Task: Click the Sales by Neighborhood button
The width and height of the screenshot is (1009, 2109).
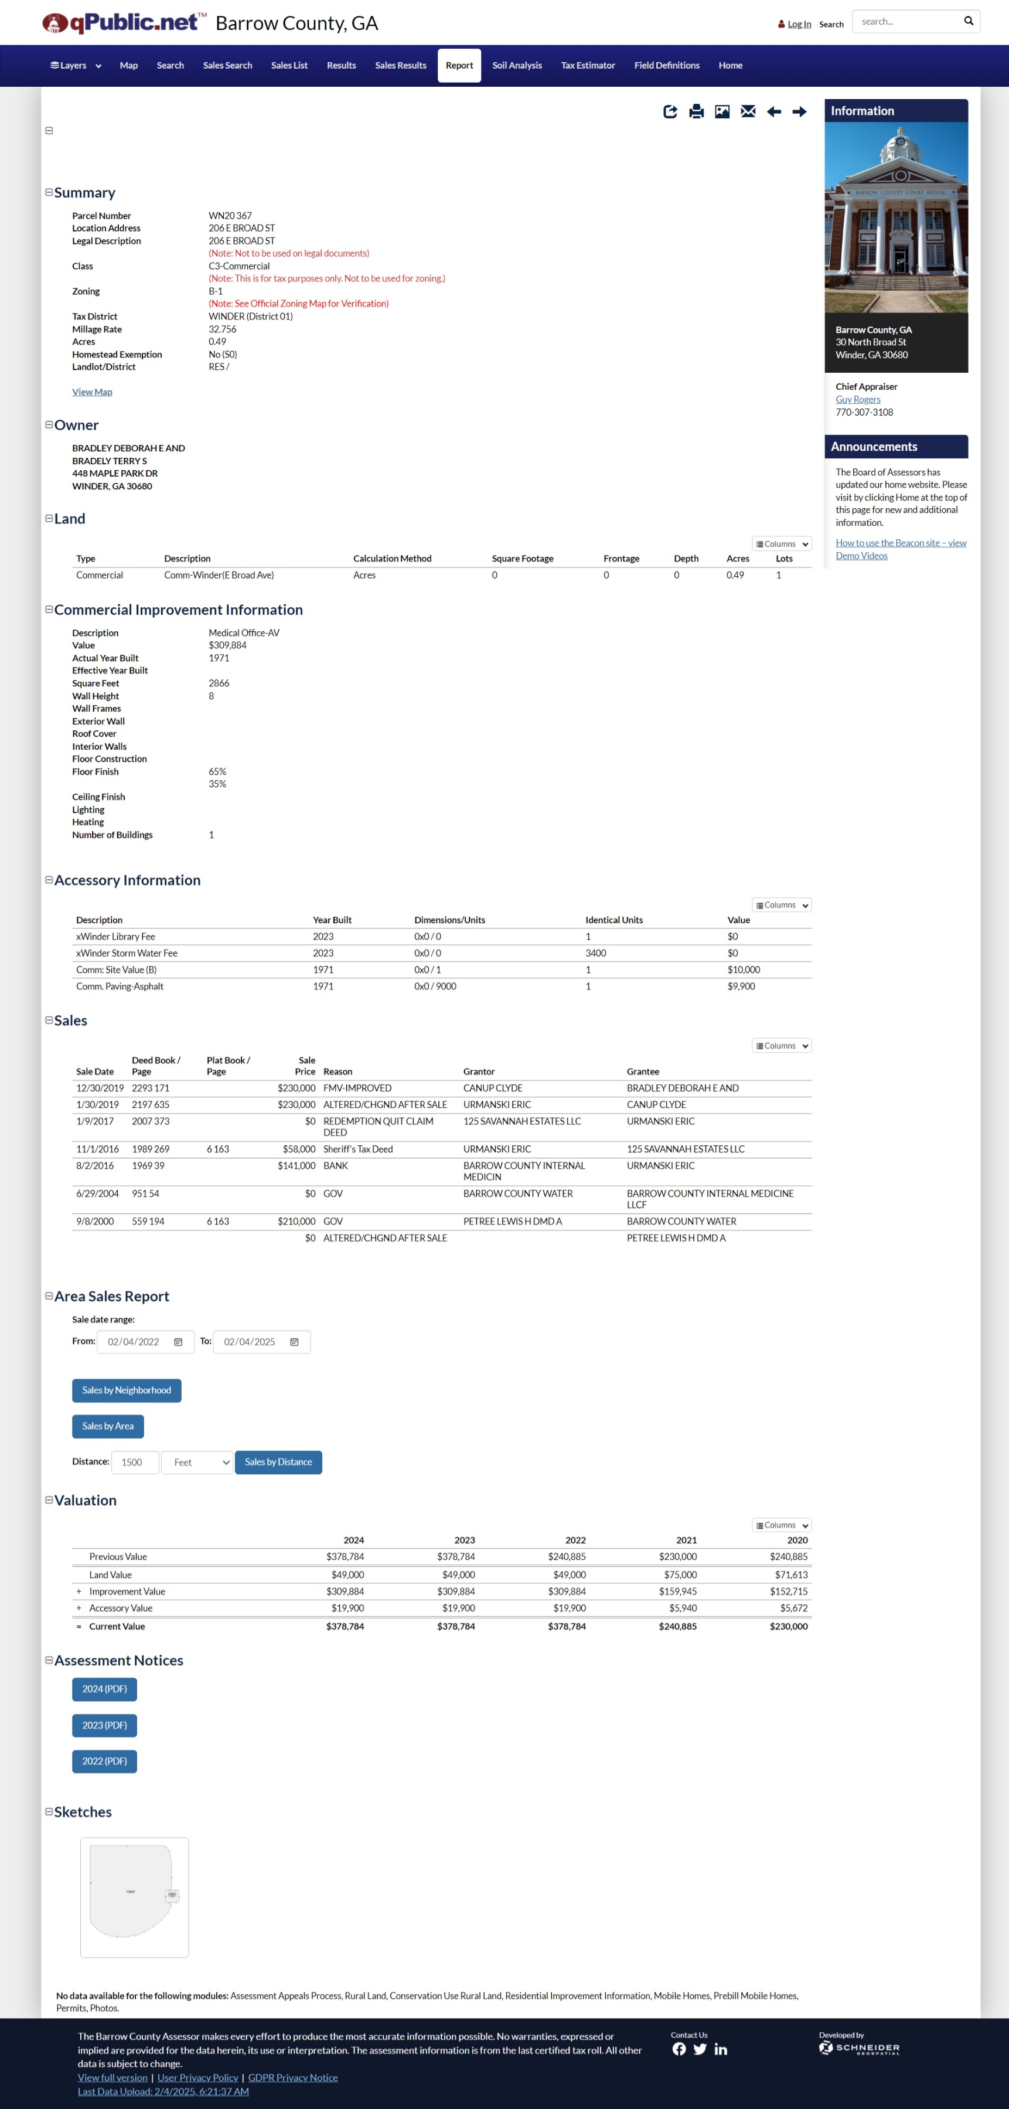Action: (126, 1390)
